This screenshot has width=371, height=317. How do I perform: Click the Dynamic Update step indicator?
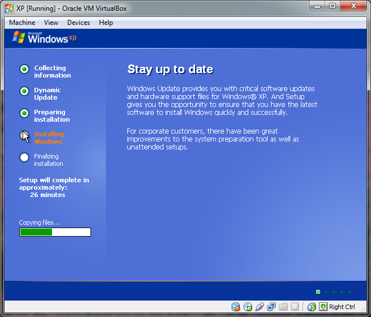[x=24, y=91]
